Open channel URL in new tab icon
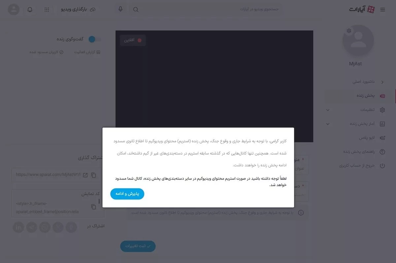 click(x=85, y=175)
